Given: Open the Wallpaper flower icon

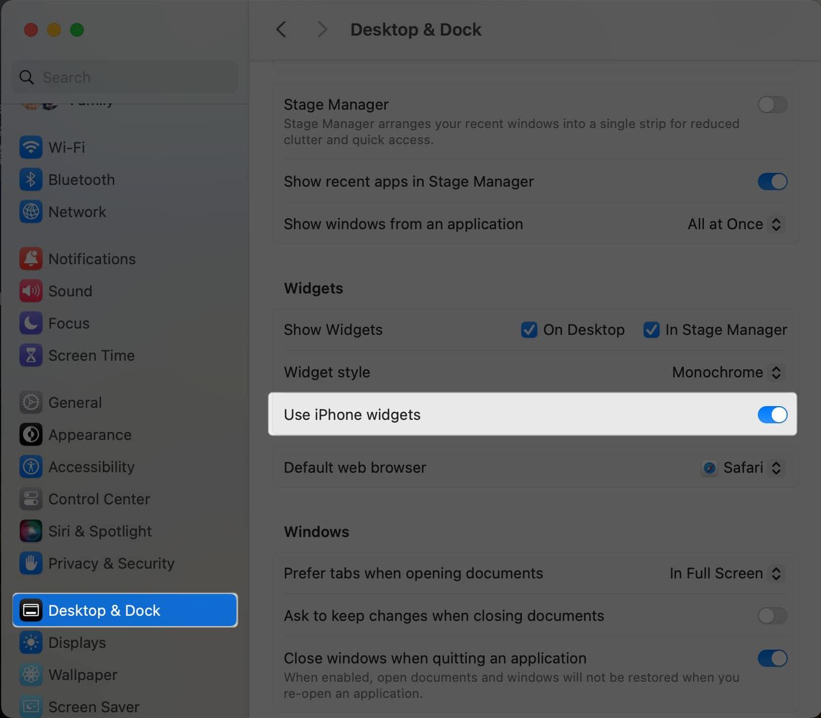Looking at the screenshot, I should (x=31, y=675).
